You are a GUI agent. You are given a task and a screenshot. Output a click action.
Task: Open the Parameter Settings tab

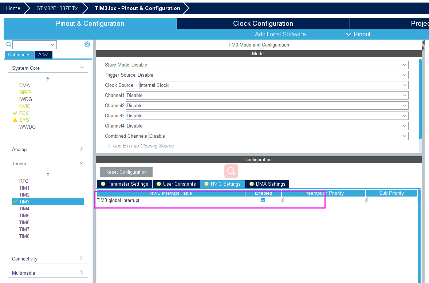pyautogui.click(x=125, y=184)
